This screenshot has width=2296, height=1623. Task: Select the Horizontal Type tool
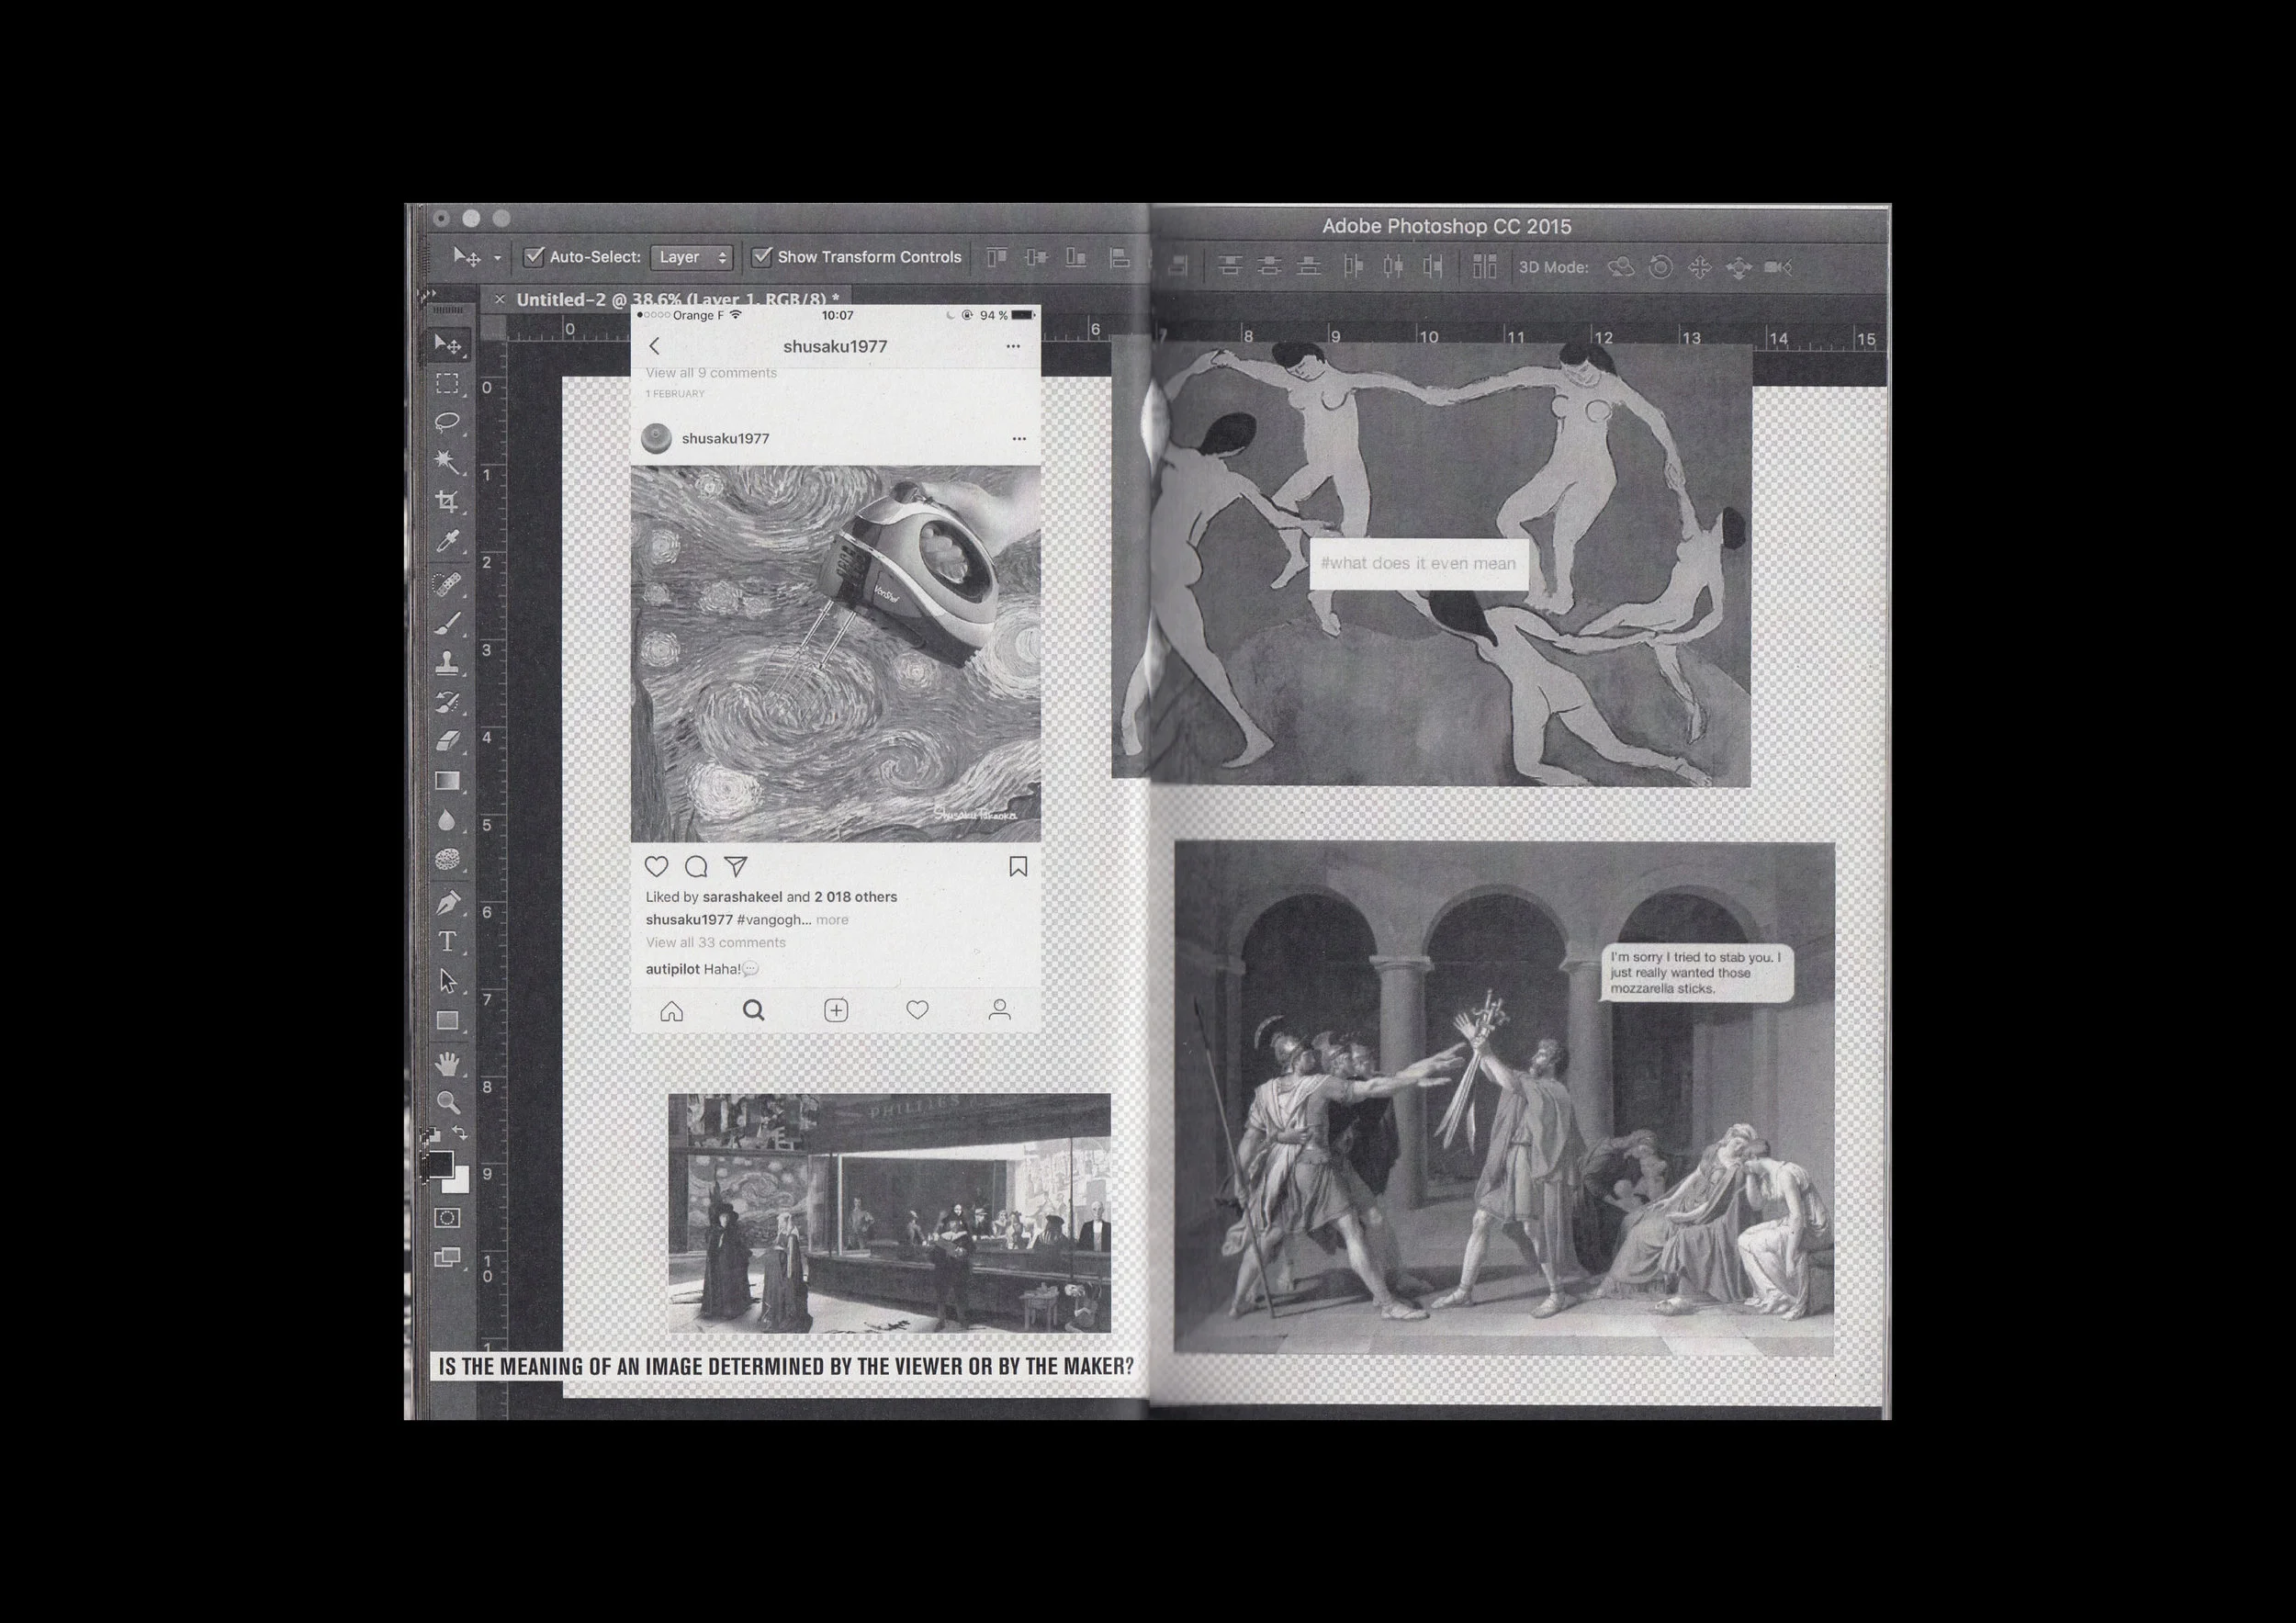tap(447, 942)
